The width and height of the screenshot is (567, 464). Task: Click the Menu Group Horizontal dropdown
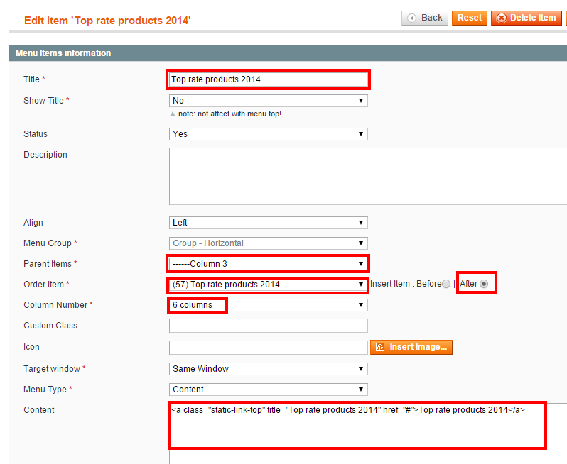tap(269, 243)
